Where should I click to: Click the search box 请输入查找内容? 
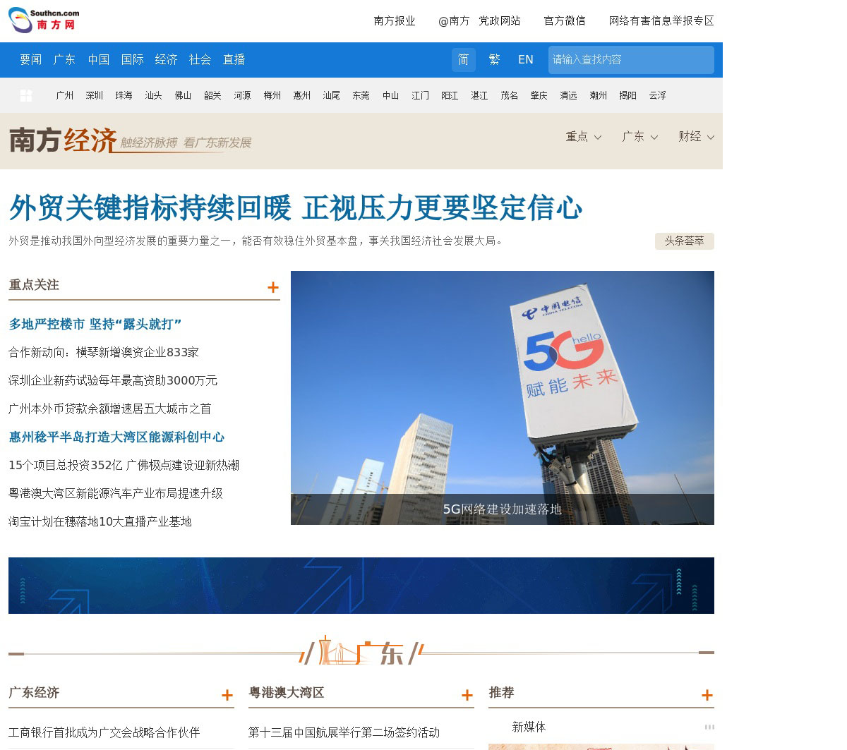click(x=631, y=60)
